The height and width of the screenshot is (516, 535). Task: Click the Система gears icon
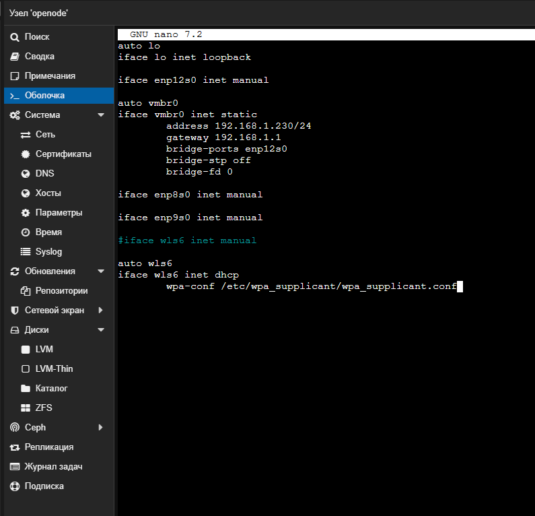coord(15,115)
